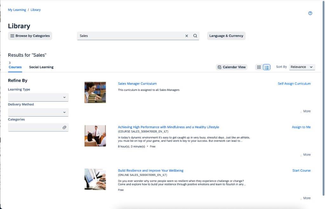This screenshot has width=325, height=209.
Task: Open Build Resilience and Improve Your Wellbeing
Action: 150,170
